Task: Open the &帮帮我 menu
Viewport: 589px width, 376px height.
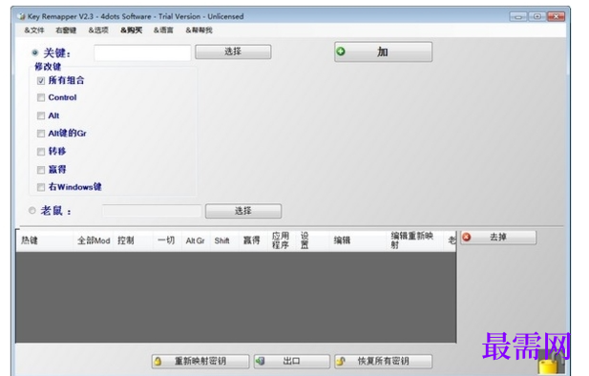Action: pos(200,30)
